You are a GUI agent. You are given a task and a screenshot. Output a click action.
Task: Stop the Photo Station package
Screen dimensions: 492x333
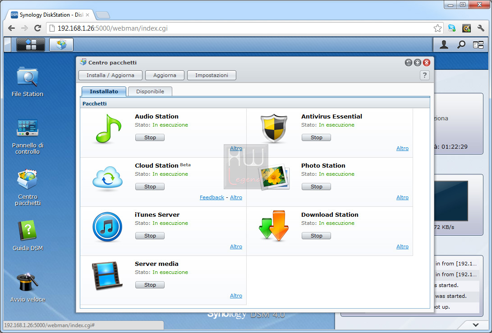(x=316, y=187)
